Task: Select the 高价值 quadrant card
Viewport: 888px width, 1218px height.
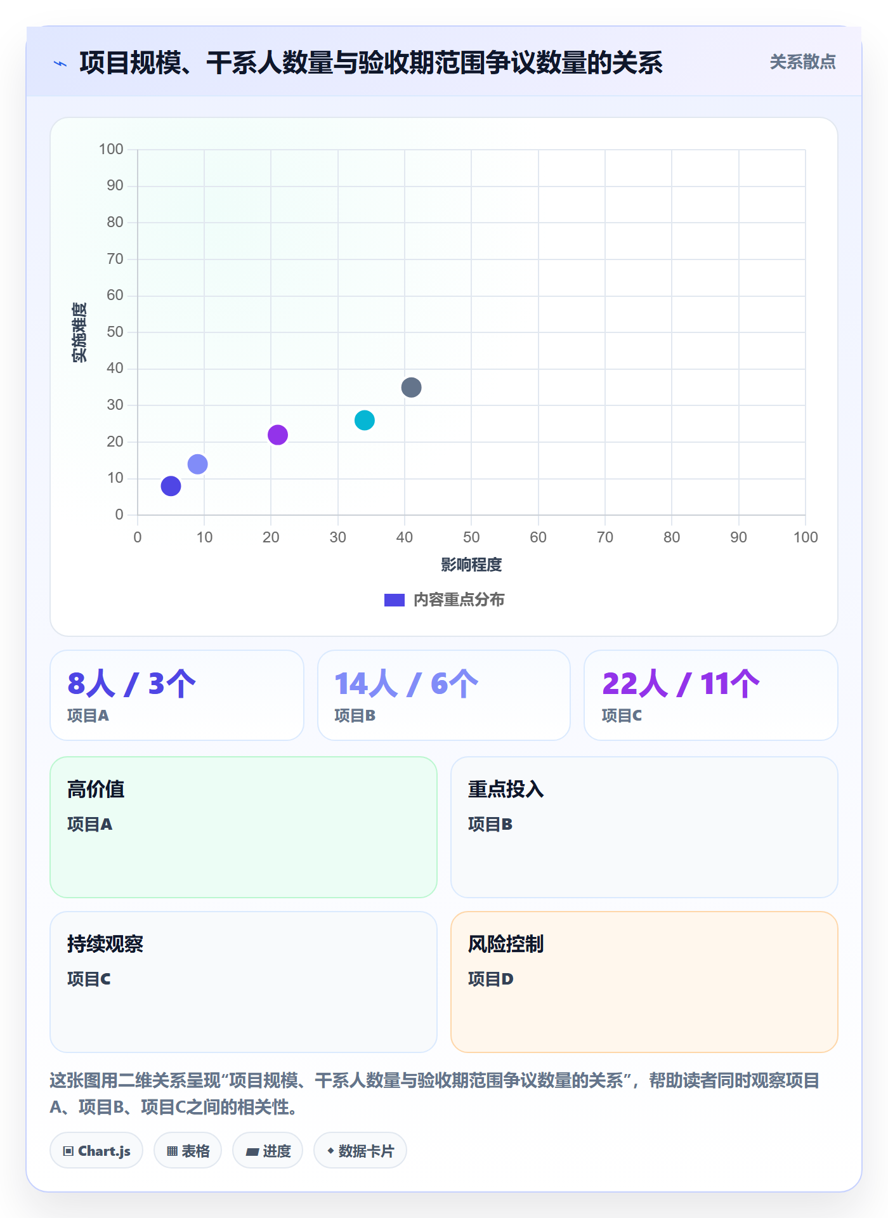Action: 244,827
